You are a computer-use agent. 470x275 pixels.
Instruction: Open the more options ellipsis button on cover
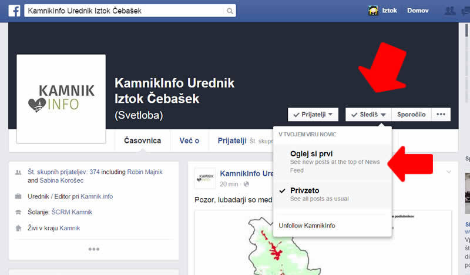click(441, 115)
